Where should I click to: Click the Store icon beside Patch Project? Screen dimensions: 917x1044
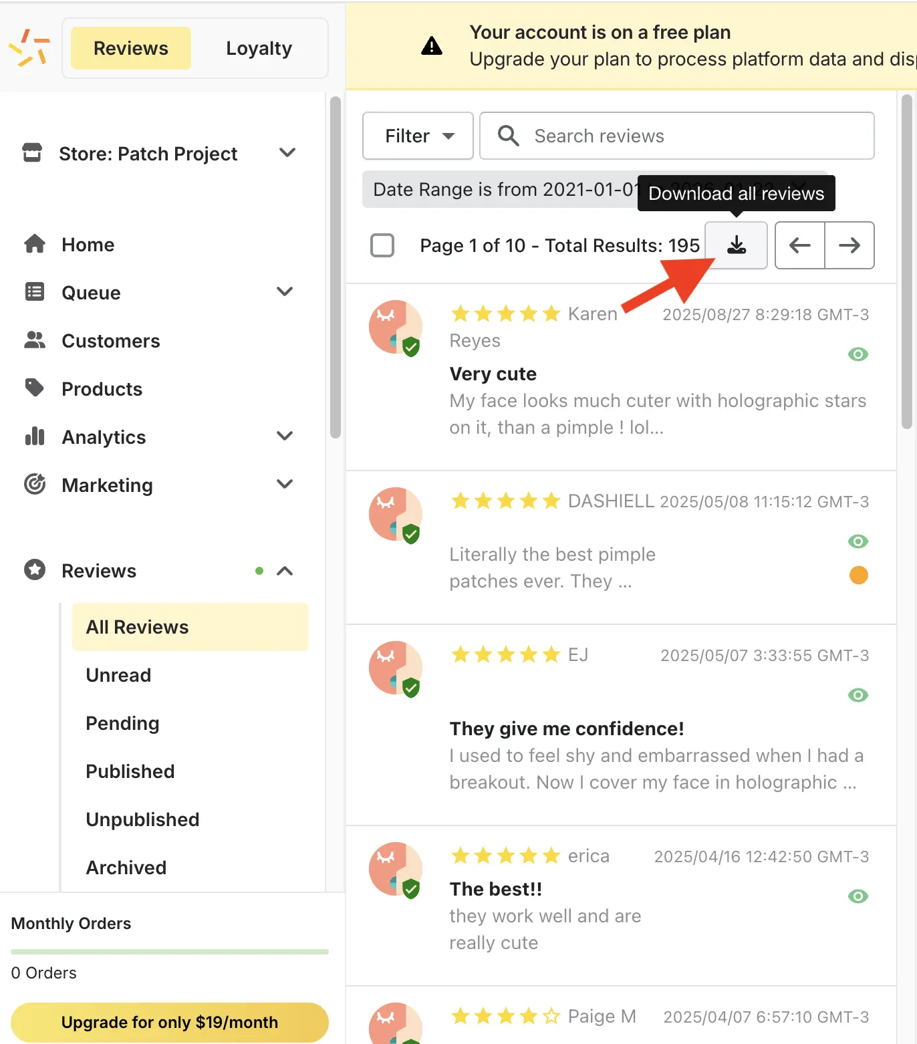[32, 152]
